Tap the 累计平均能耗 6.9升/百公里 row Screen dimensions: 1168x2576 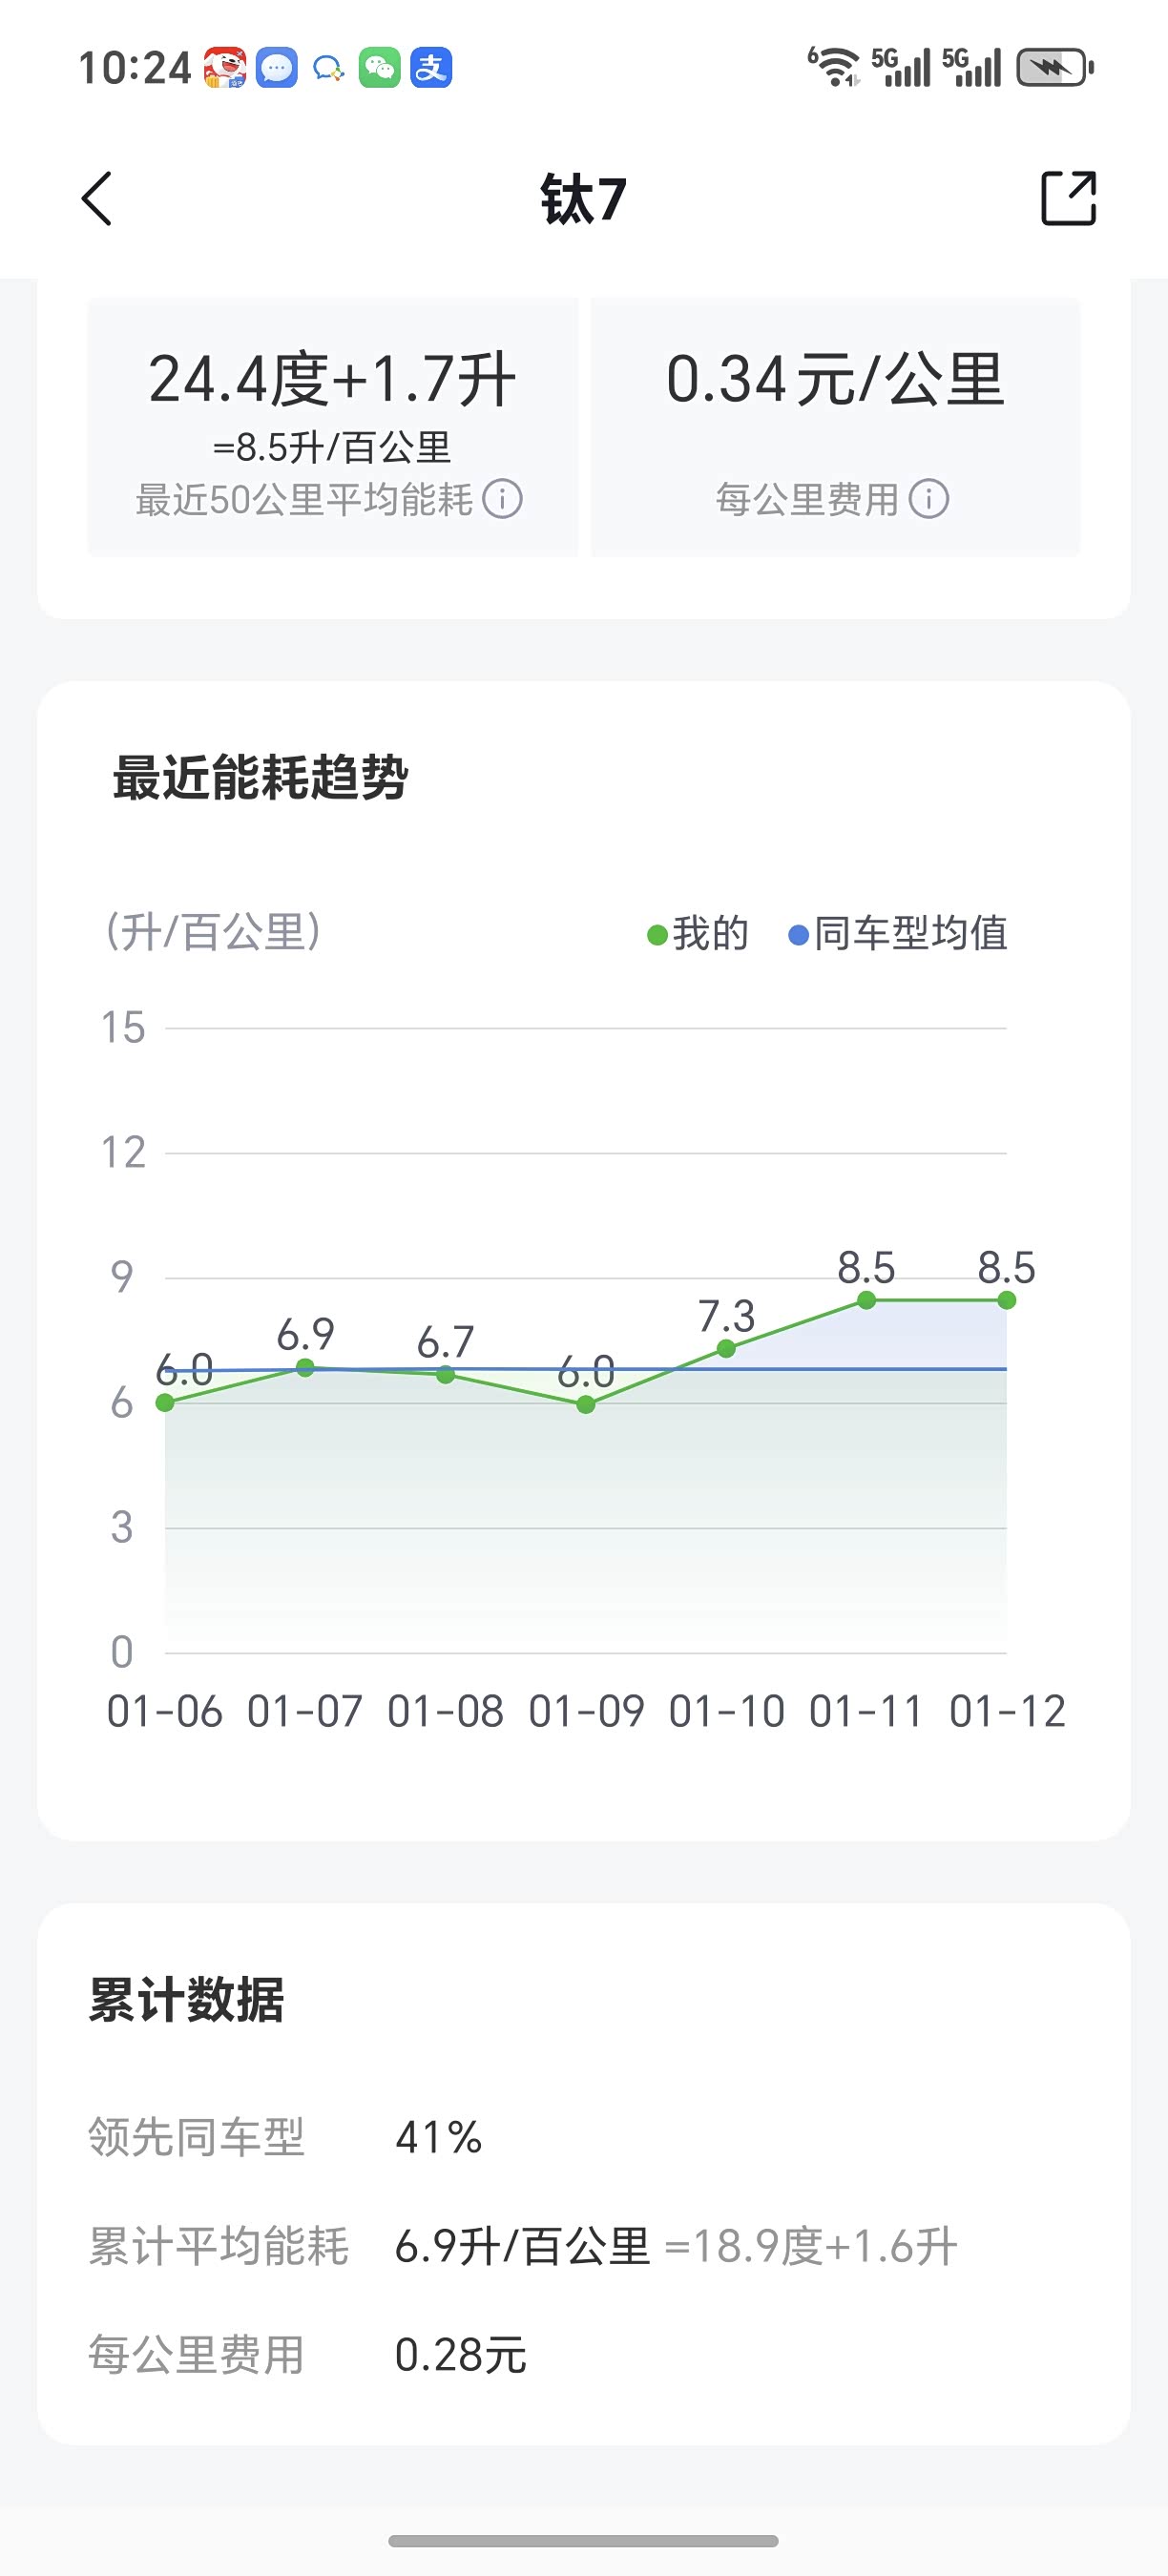tap(523, 2246)
